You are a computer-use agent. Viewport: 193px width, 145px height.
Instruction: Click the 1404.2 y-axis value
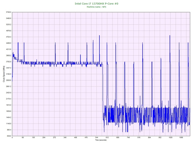[9, 117]
